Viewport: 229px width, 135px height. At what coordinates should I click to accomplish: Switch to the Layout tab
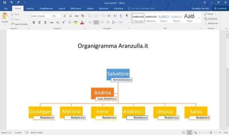click(62, 9)
